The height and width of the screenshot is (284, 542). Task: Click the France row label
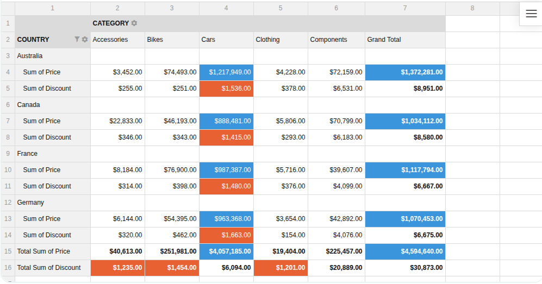coord(27,154)
